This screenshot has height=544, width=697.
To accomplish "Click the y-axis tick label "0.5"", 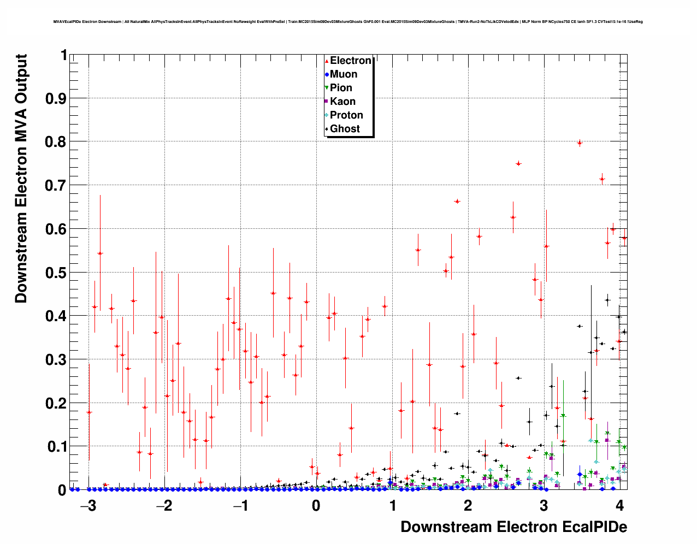I will click(57, 273).
